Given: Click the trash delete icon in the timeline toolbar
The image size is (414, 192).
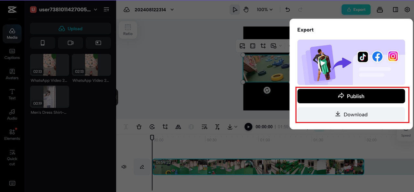Looking at the screenshot, I should (139, 127).
